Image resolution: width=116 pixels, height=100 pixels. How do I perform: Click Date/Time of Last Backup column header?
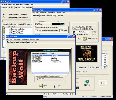click(x=41, y=53)
